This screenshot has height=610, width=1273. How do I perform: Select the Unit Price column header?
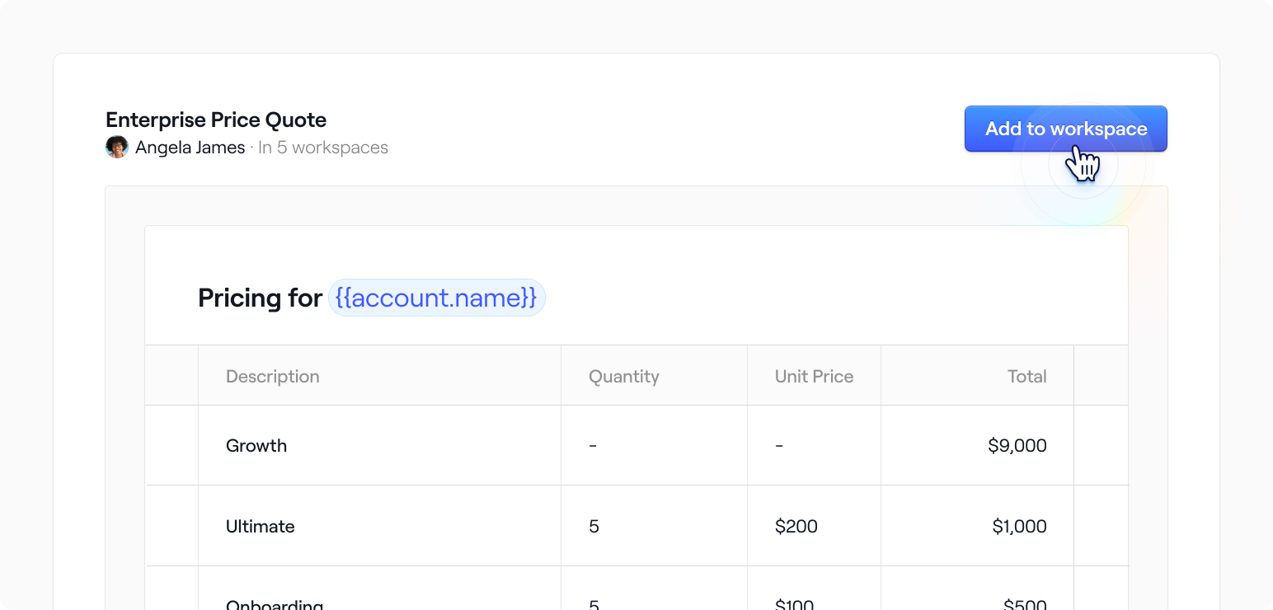coord(814,376)
